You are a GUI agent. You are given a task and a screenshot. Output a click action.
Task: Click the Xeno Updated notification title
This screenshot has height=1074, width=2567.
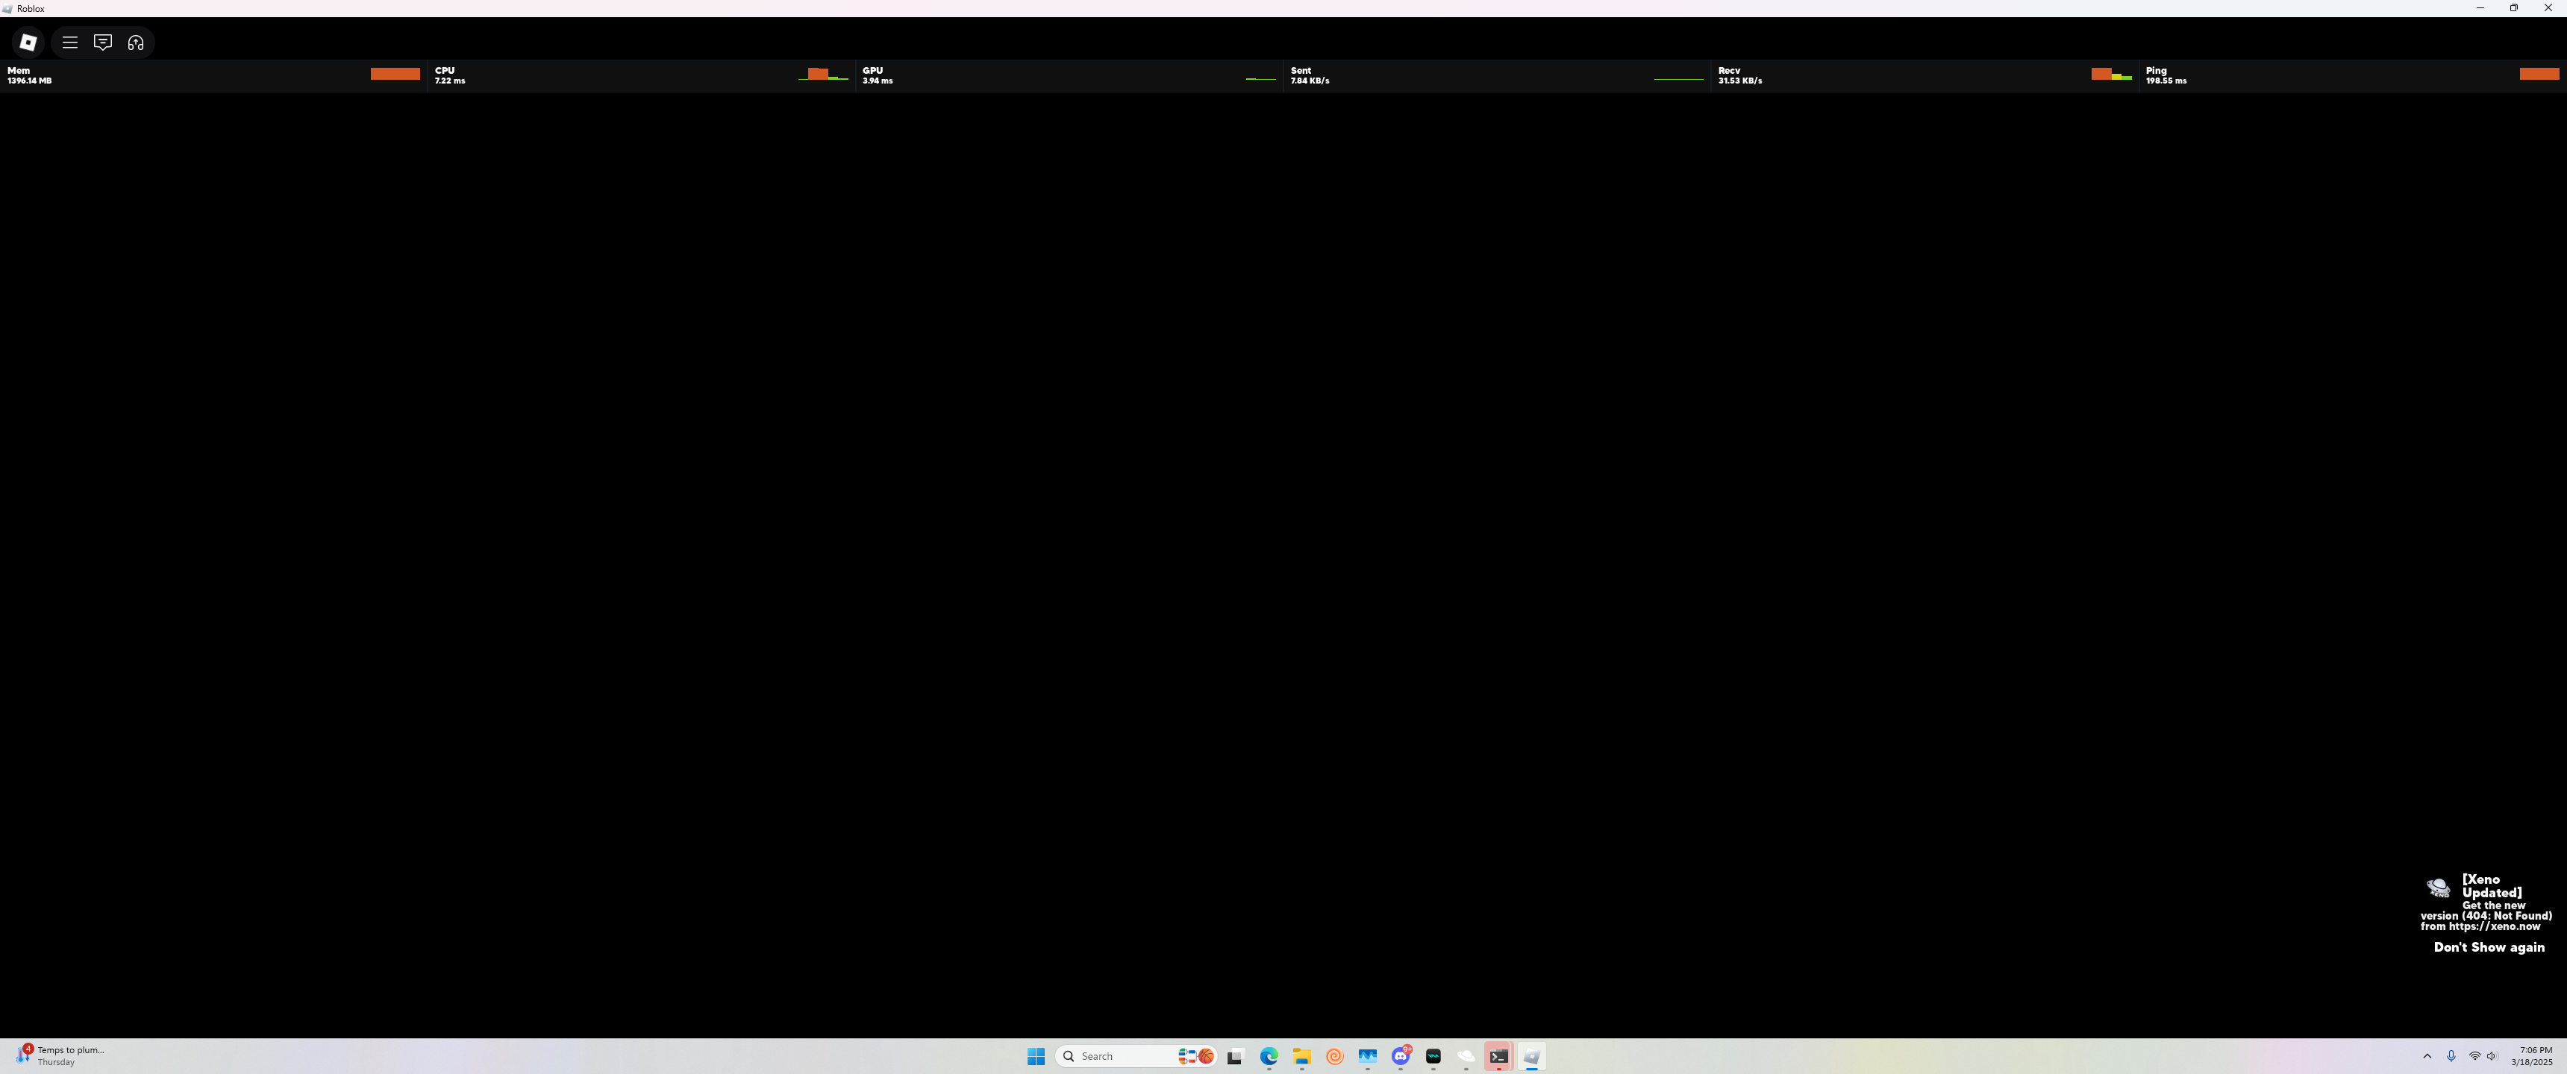coord(2492,886)
